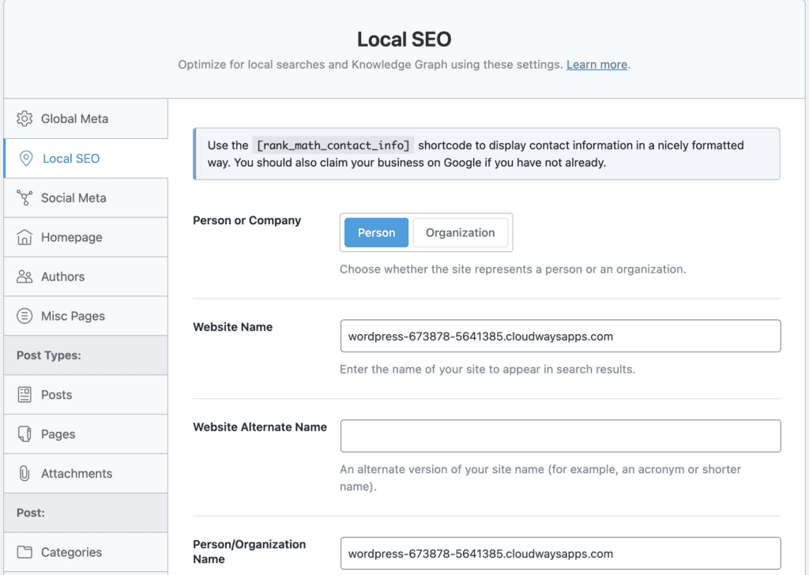Click the Post: section header

tap(31, 513)
